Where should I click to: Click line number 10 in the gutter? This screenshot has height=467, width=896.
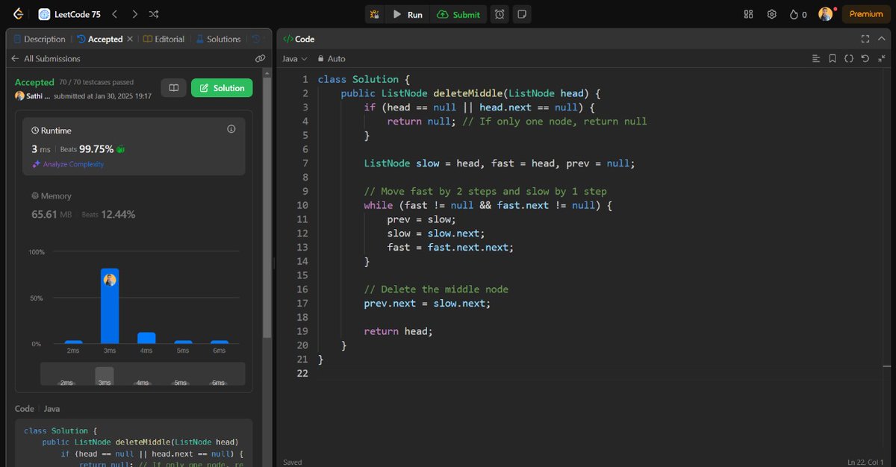(302, 205)
